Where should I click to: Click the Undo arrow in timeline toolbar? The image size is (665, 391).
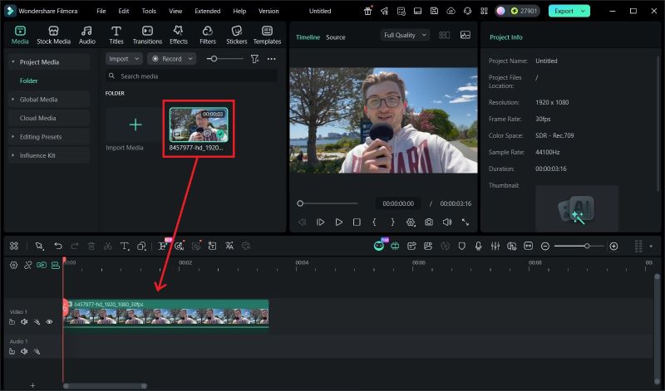(x=58, y=246)
